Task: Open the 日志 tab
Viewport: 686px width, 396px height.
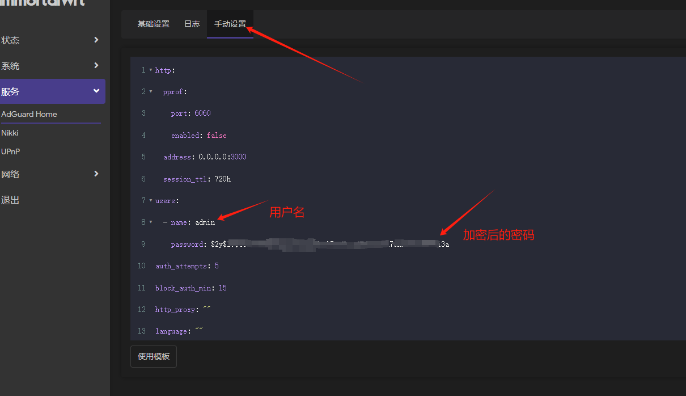Action: click(192, 24)
